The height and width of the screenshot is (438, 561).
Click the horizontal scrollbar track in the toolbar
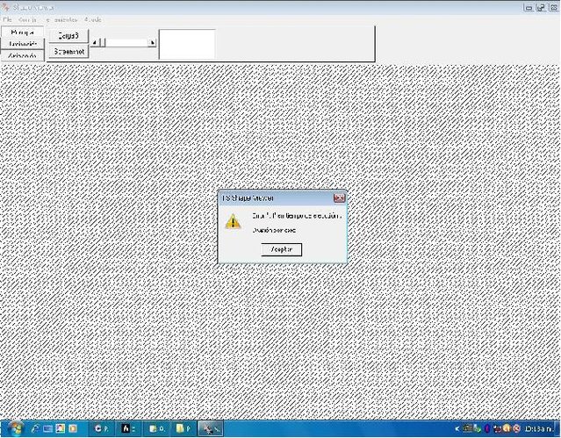(x=127, y=42)
